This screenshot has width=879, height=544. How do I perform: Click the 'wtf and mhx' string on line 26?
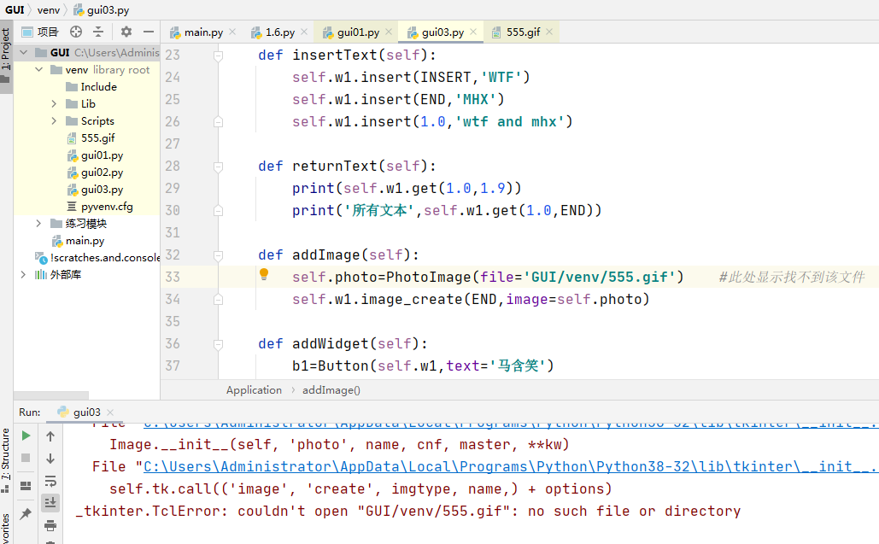click(510, 121)
